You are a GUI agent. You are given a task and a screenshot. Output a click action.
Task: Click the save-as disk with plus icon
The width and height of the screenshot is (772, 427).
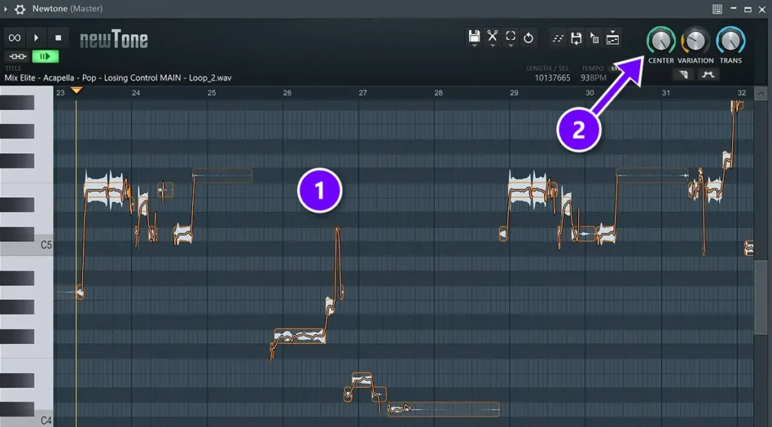coord(576,38)
